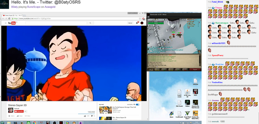This screenshot has height=124, width=259.
Task: Open the Aoaagold link in the header
Action: coord(50,7)
